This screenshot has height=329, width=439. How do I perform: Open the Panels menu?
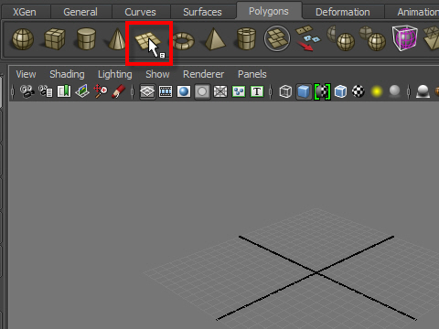point(252,74)
